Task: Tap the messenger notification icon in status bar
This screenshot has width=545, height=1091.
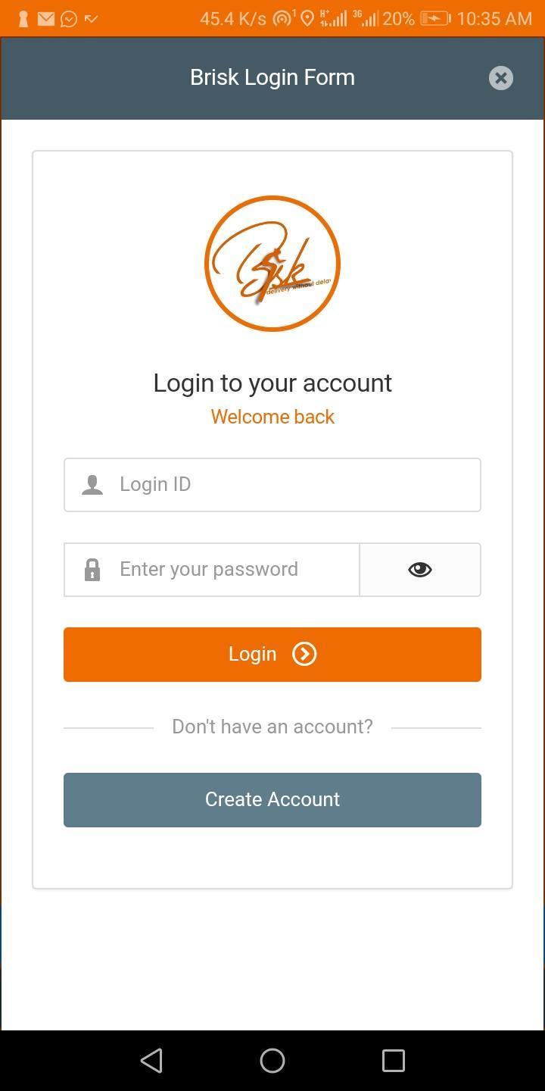Action: (x=69, y=19)
